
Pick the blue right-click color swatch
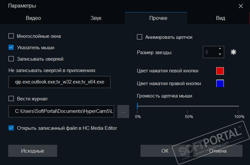(x=220, y=83)
